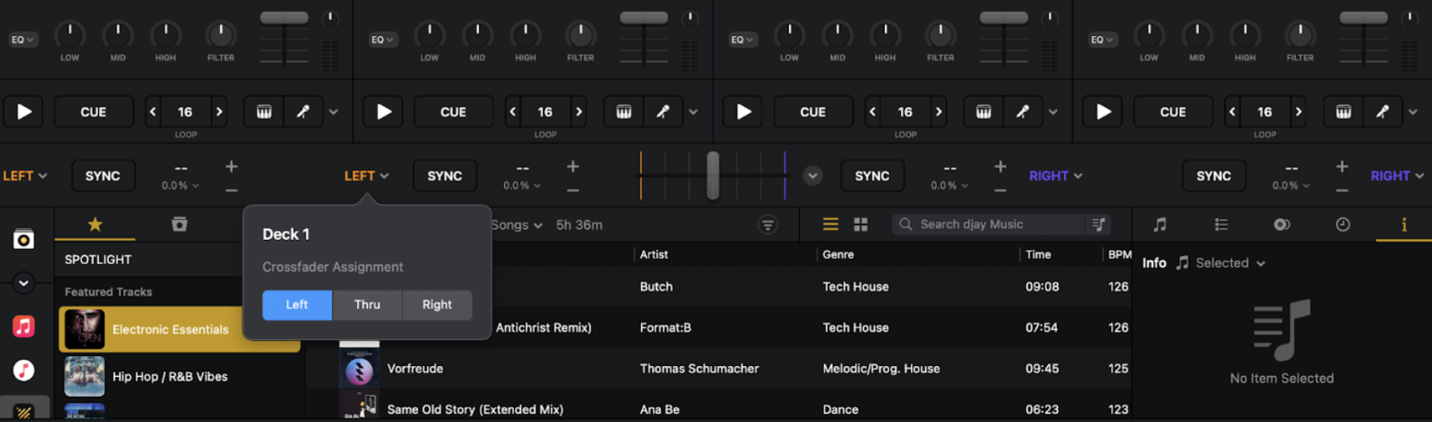Image resolution: width=1432 pixels, height=422 pixels.
Task: Open the sampler pads icon on fourth deck
Action: click(1344, 112)
